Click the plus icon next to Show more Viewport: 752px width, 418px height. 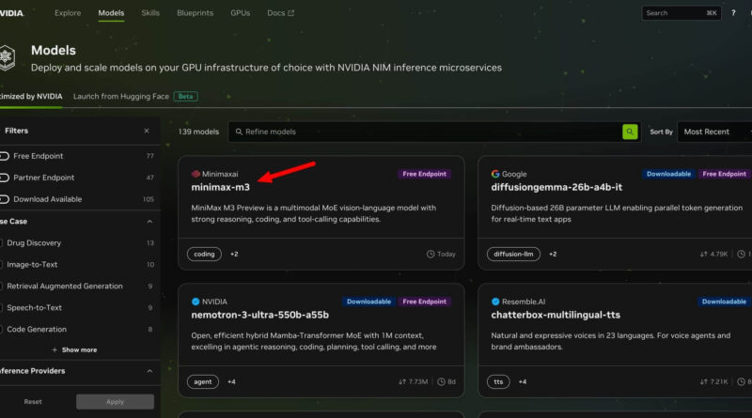(55, 350)
